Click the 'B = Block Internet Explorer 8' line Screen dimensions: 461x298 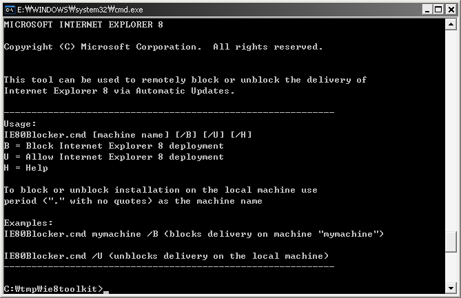(x=114, y=146)
